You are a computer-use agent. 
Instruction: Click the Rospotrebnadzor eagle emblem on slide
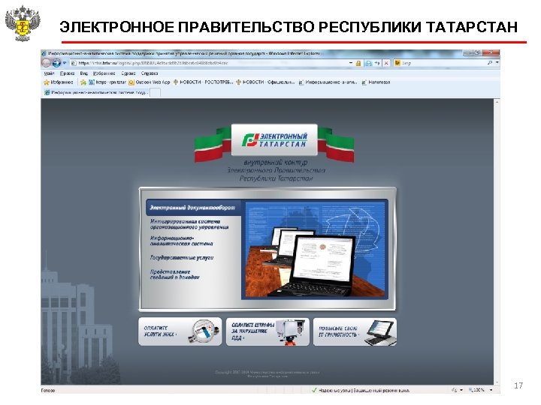pos(23,23)
